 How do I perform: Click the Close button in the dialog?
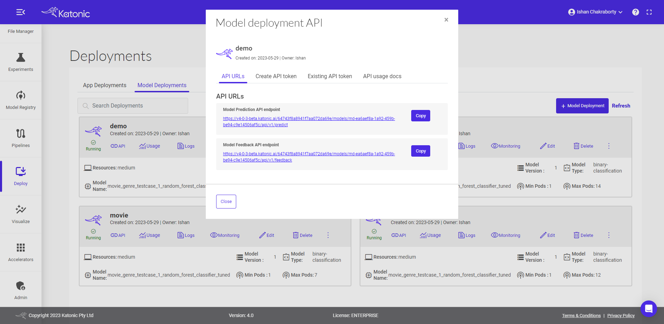click(226, 202)
